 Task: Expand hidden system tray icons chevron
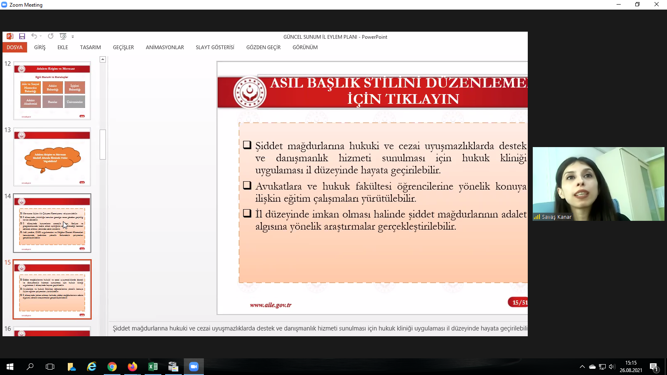pyautogui.click(x=582, y=367)
